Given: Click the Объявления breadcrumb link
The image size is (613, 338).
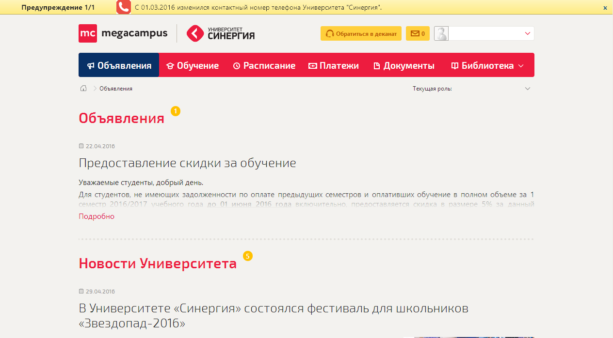Looking at the screenshot, I should click(x=116, y=89).
